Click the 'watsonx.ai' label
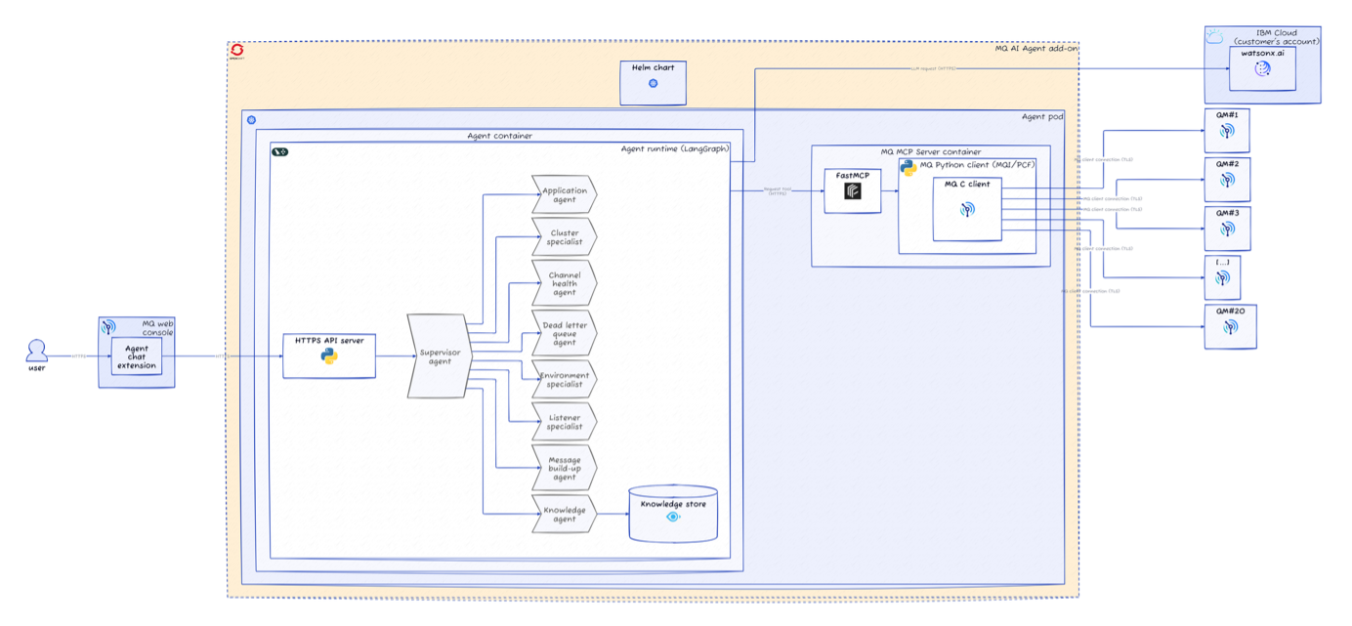 (x=1262, y=53)
